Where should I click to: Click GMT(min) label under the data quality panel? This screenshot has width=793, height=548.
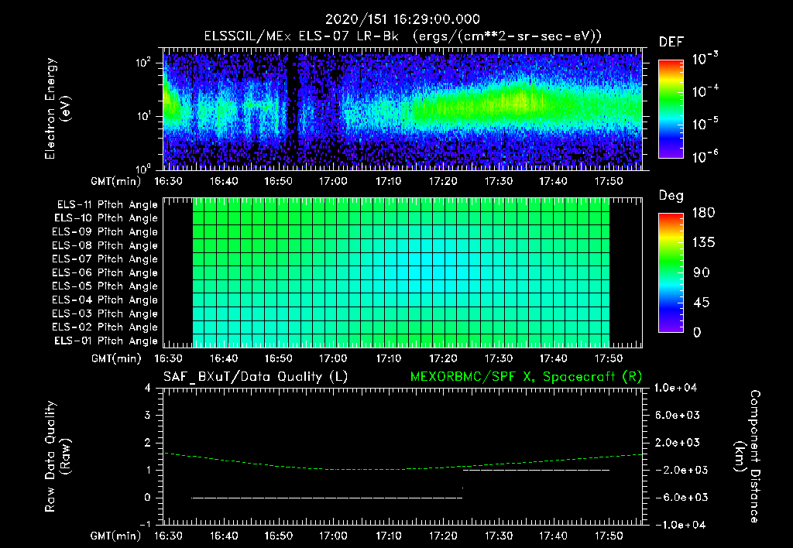116,536
